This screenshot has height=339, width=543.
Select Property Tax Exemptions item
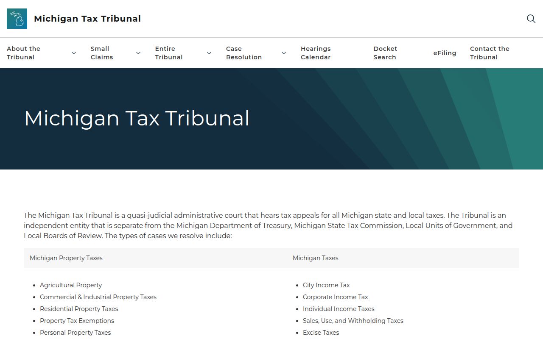[x=77, y=321]
